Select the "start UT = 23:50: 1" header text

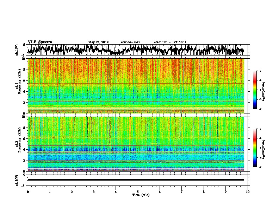tap(170, 42)
